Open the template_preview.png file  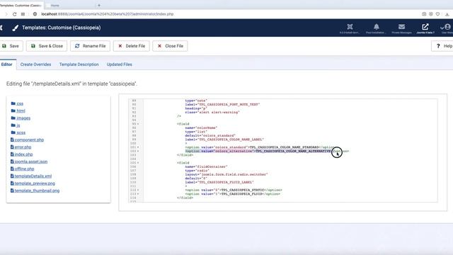tap(35, 183)
